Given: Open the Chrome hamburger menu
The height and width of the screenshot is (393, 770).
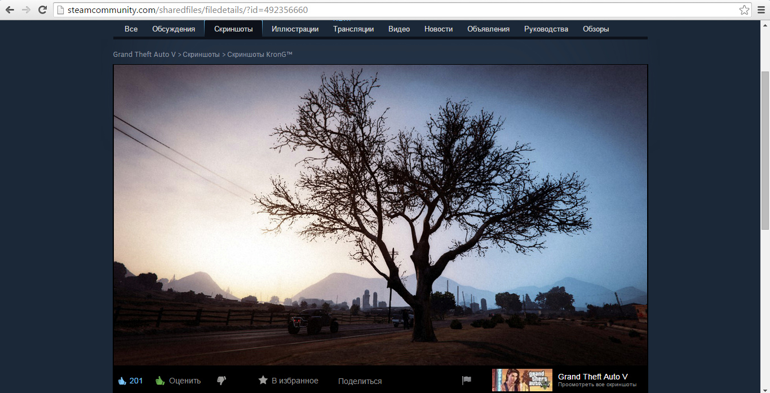Looking at the screenshot, I should [760, 10].
